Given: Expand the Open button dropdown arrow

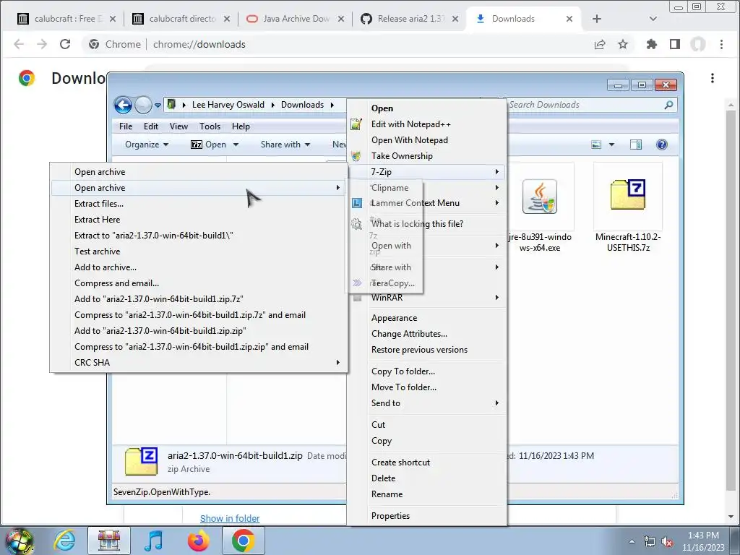Looking at the screenshot, I should click(x=236, y=145).
